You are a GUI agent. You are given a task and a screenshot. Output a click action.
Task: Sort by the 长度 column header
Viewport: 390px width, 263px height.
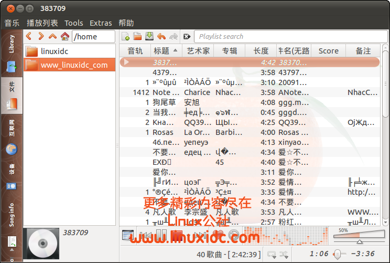click(x=261, y=51)
